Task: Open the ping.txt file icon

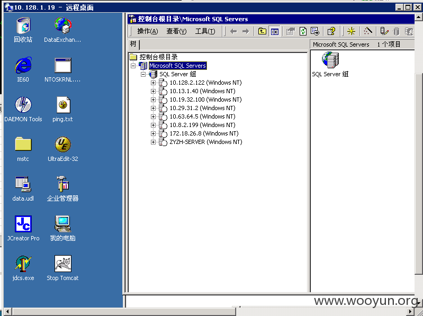Action: pyautogui.click(x=63, y=105)
